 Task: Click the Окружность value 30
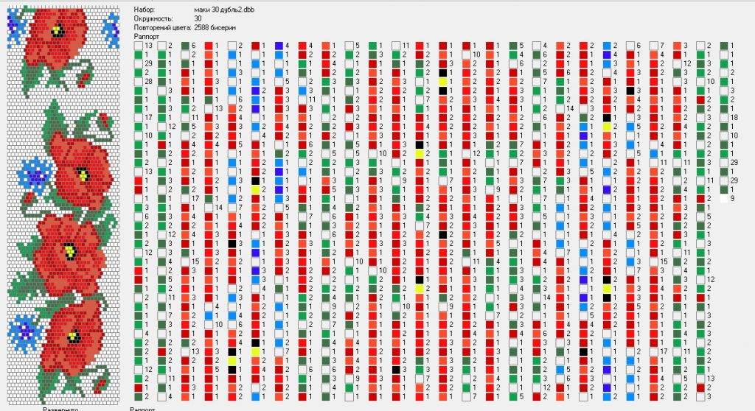point(198,18)
